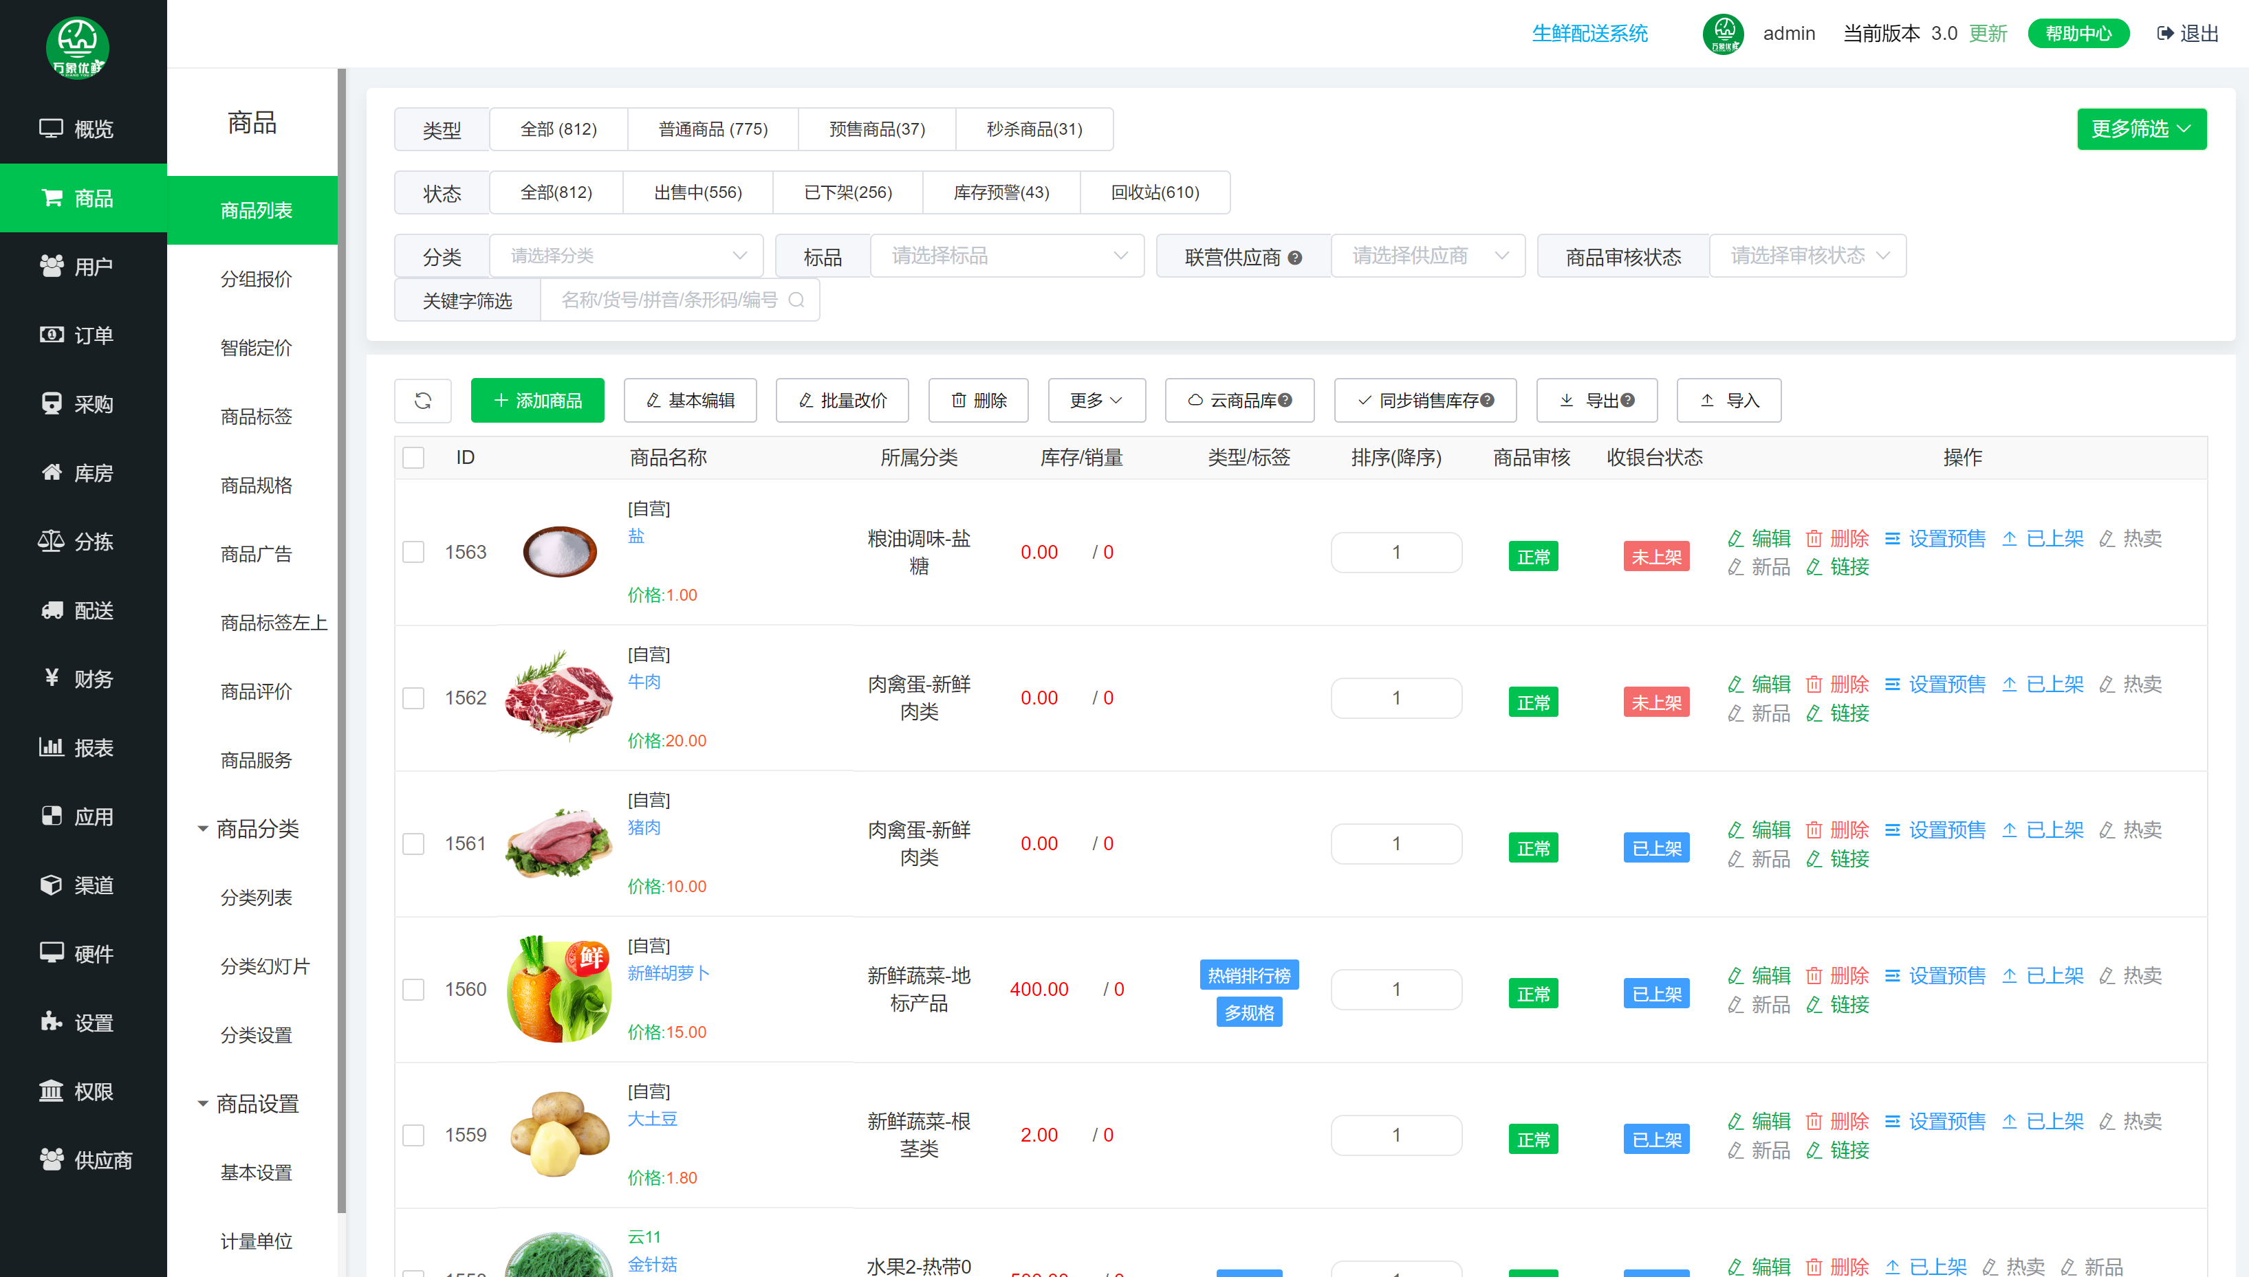Screen dimensions: 2249x1277
Task: Click the 添加商品 button
Action: pos(537,401)
